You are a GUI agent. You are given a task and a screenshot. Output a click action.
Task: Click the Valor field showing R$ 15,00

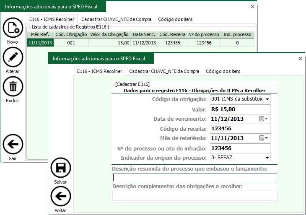point(240,109)
